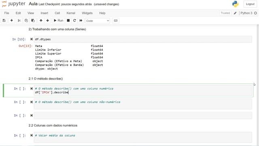259x146 pixels.
Task: Click the Logout button
Action: [250, 4]
